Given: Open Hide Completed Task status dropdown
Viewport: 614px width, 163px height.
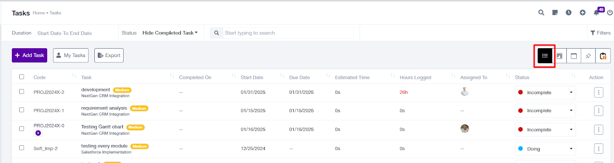Looking at the screenshot, I should (170, 33).
